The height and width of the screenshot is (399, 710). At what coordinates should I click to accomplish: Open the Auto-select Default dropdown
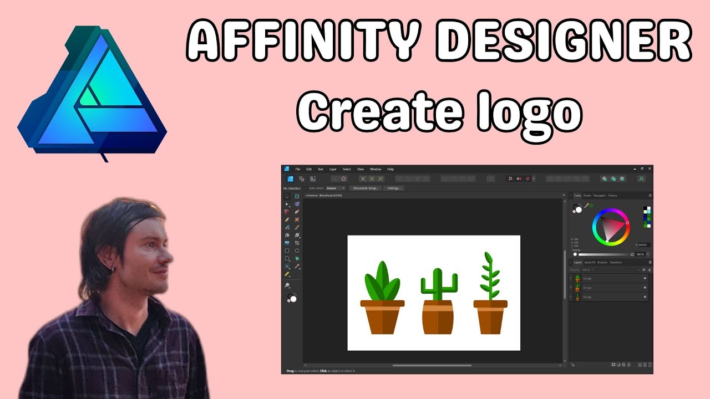(336, 188)
